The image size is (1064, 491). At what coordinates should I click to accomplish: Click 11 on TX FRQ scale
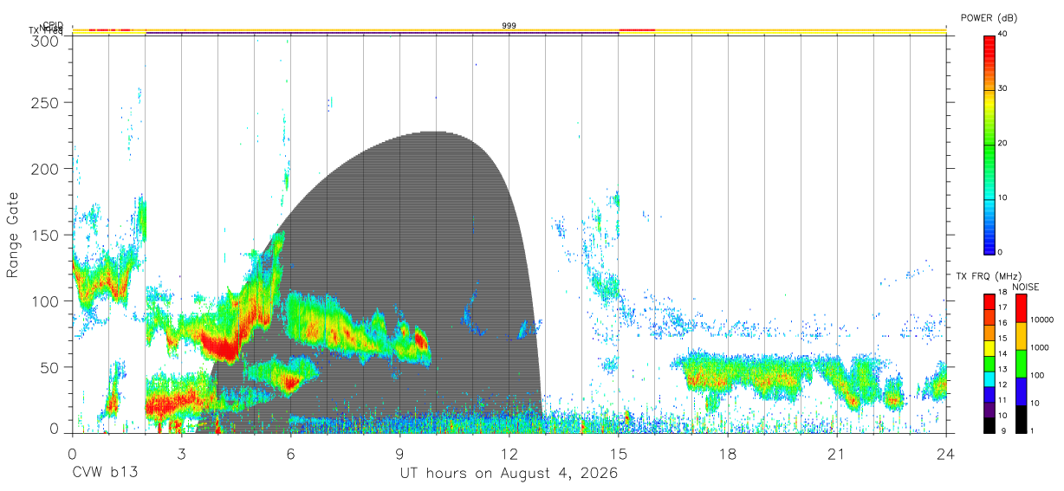[x=1002, y=402]
